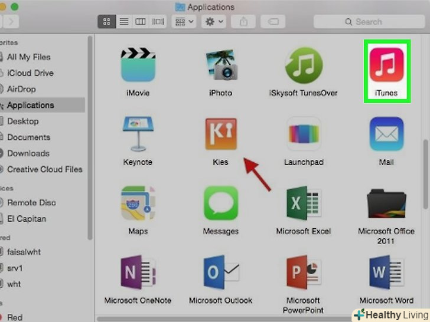Click the horizontal scrollbar at bottom
Viewport: 430px width, 322px height.
coord(224,319)
